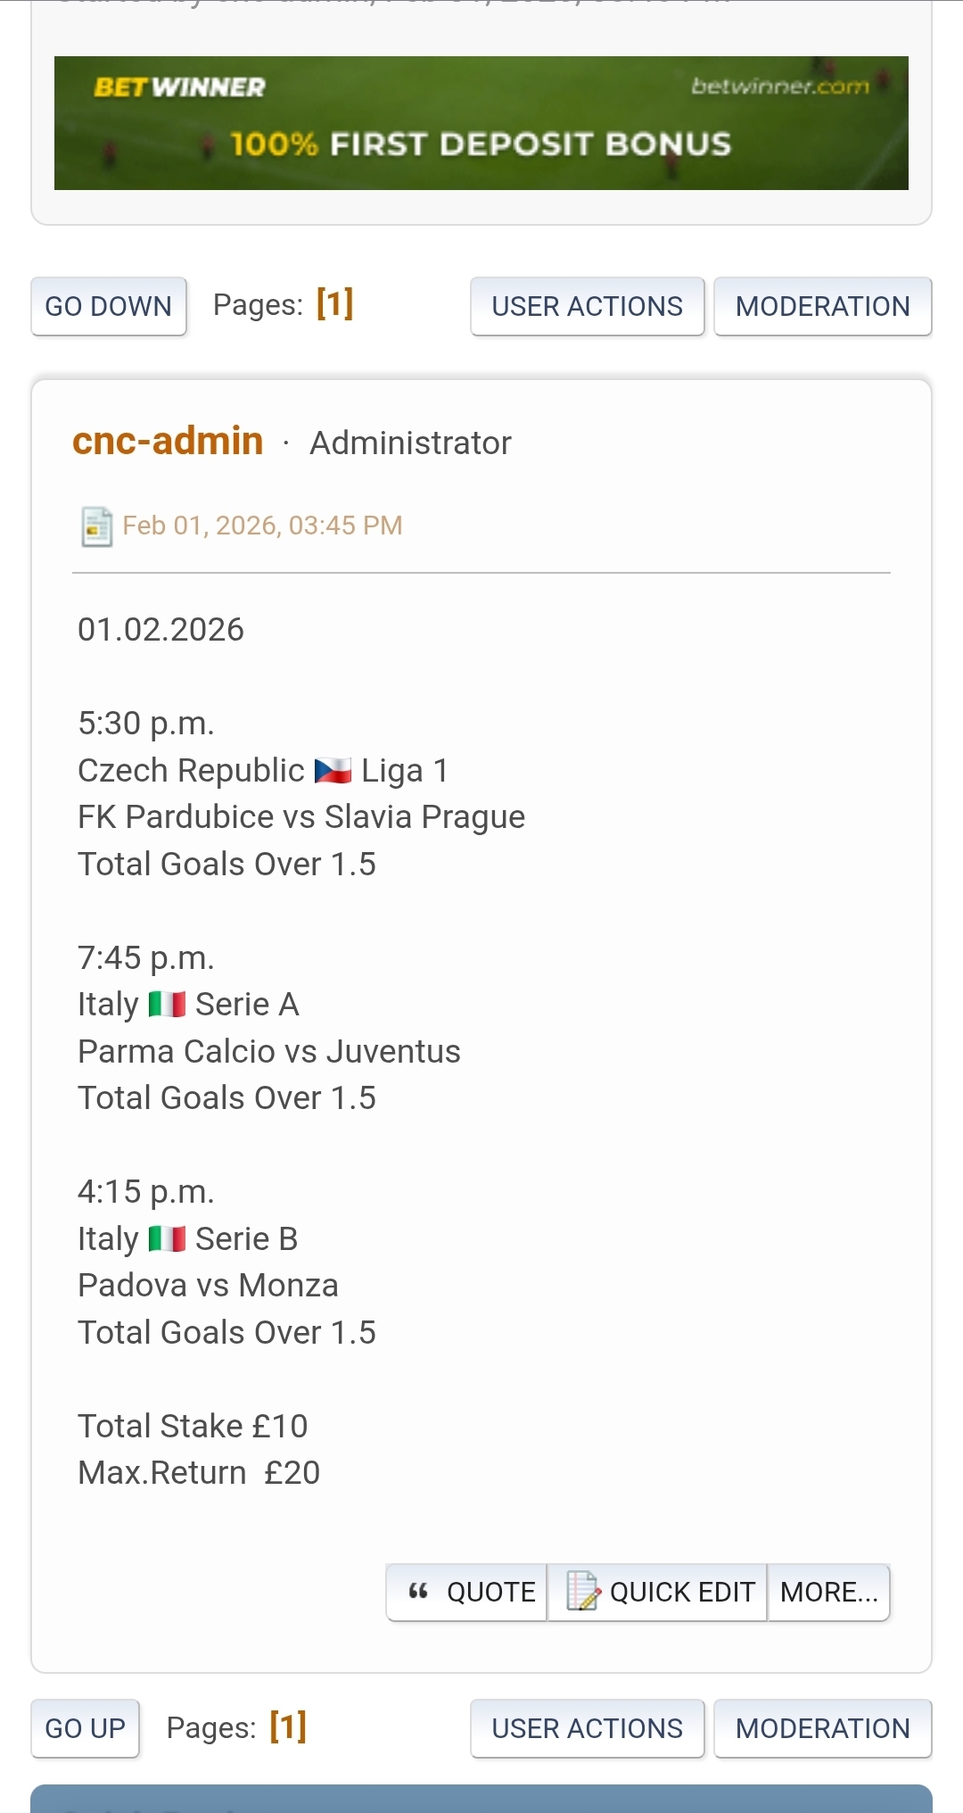Open the BetWinner deposit bonus banner

click(481, 123)
